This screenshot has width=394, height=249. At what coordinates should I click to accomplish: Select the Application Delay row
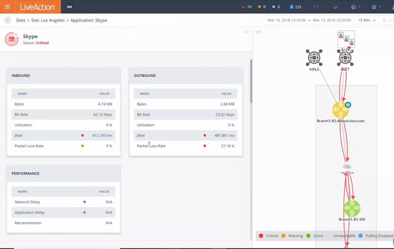coord(63,212)
